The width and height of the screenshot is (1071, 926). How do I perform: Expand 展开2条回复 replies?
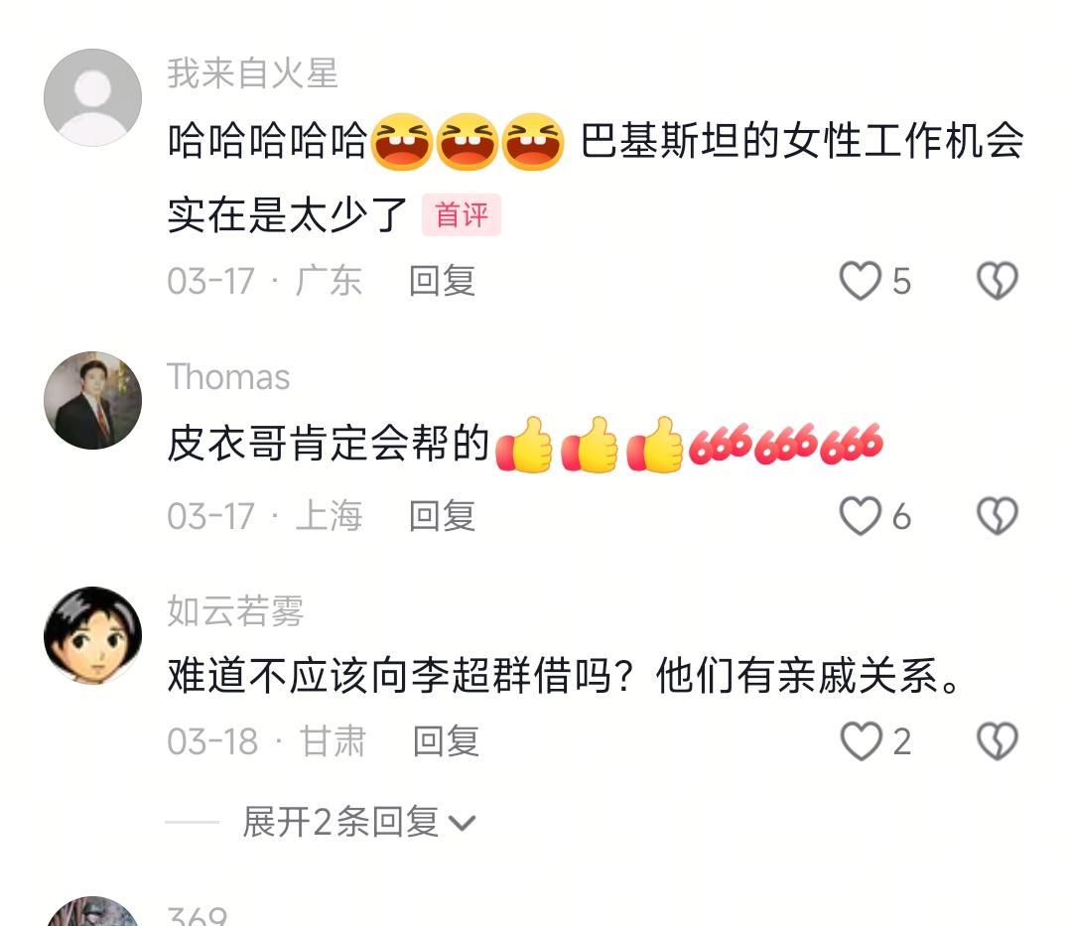pos(340,822)
